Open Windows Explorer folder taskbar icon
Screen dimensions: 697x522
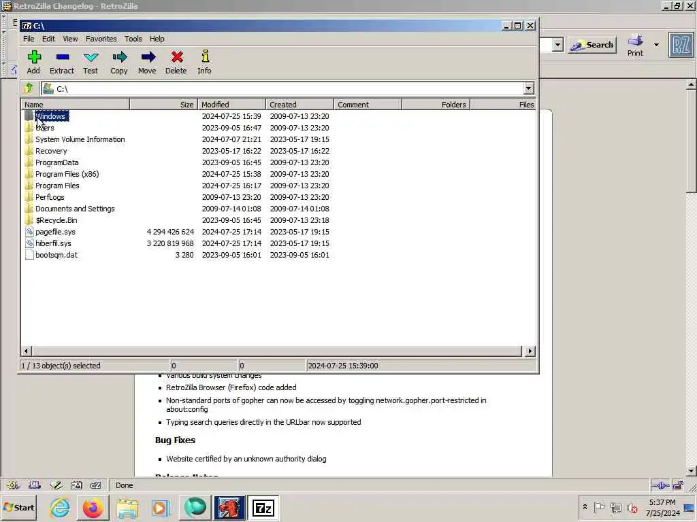tap(127, 508)
